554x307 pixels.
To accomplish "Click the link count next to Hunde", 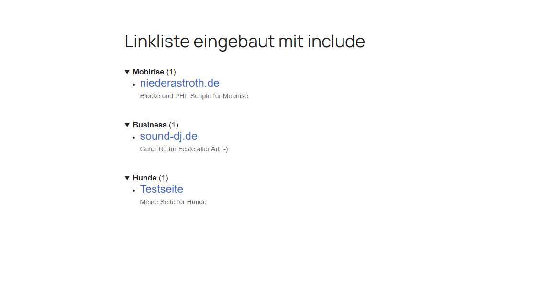I will (x=163, y=178).
